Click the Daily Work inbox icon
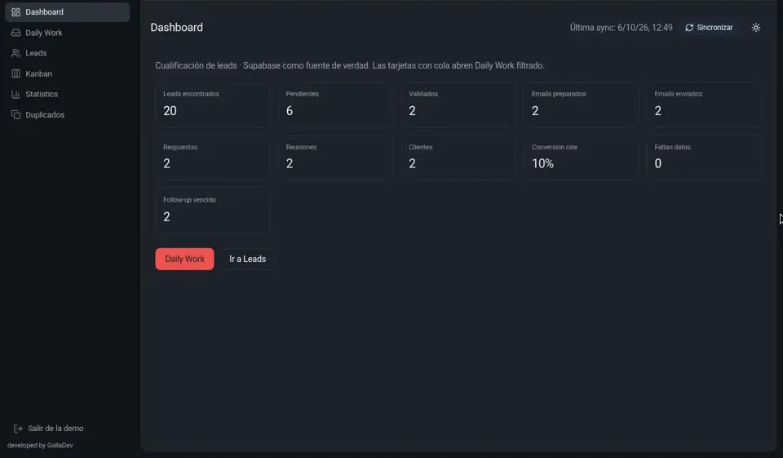This screenshot has height=458, width=783. coord(16,33)
